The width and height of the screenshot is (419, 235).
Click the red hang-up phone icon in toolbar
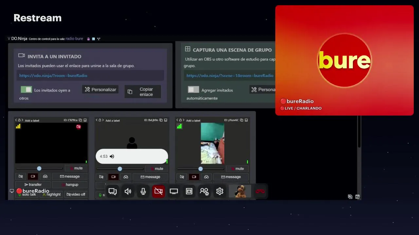coord(260,191)
